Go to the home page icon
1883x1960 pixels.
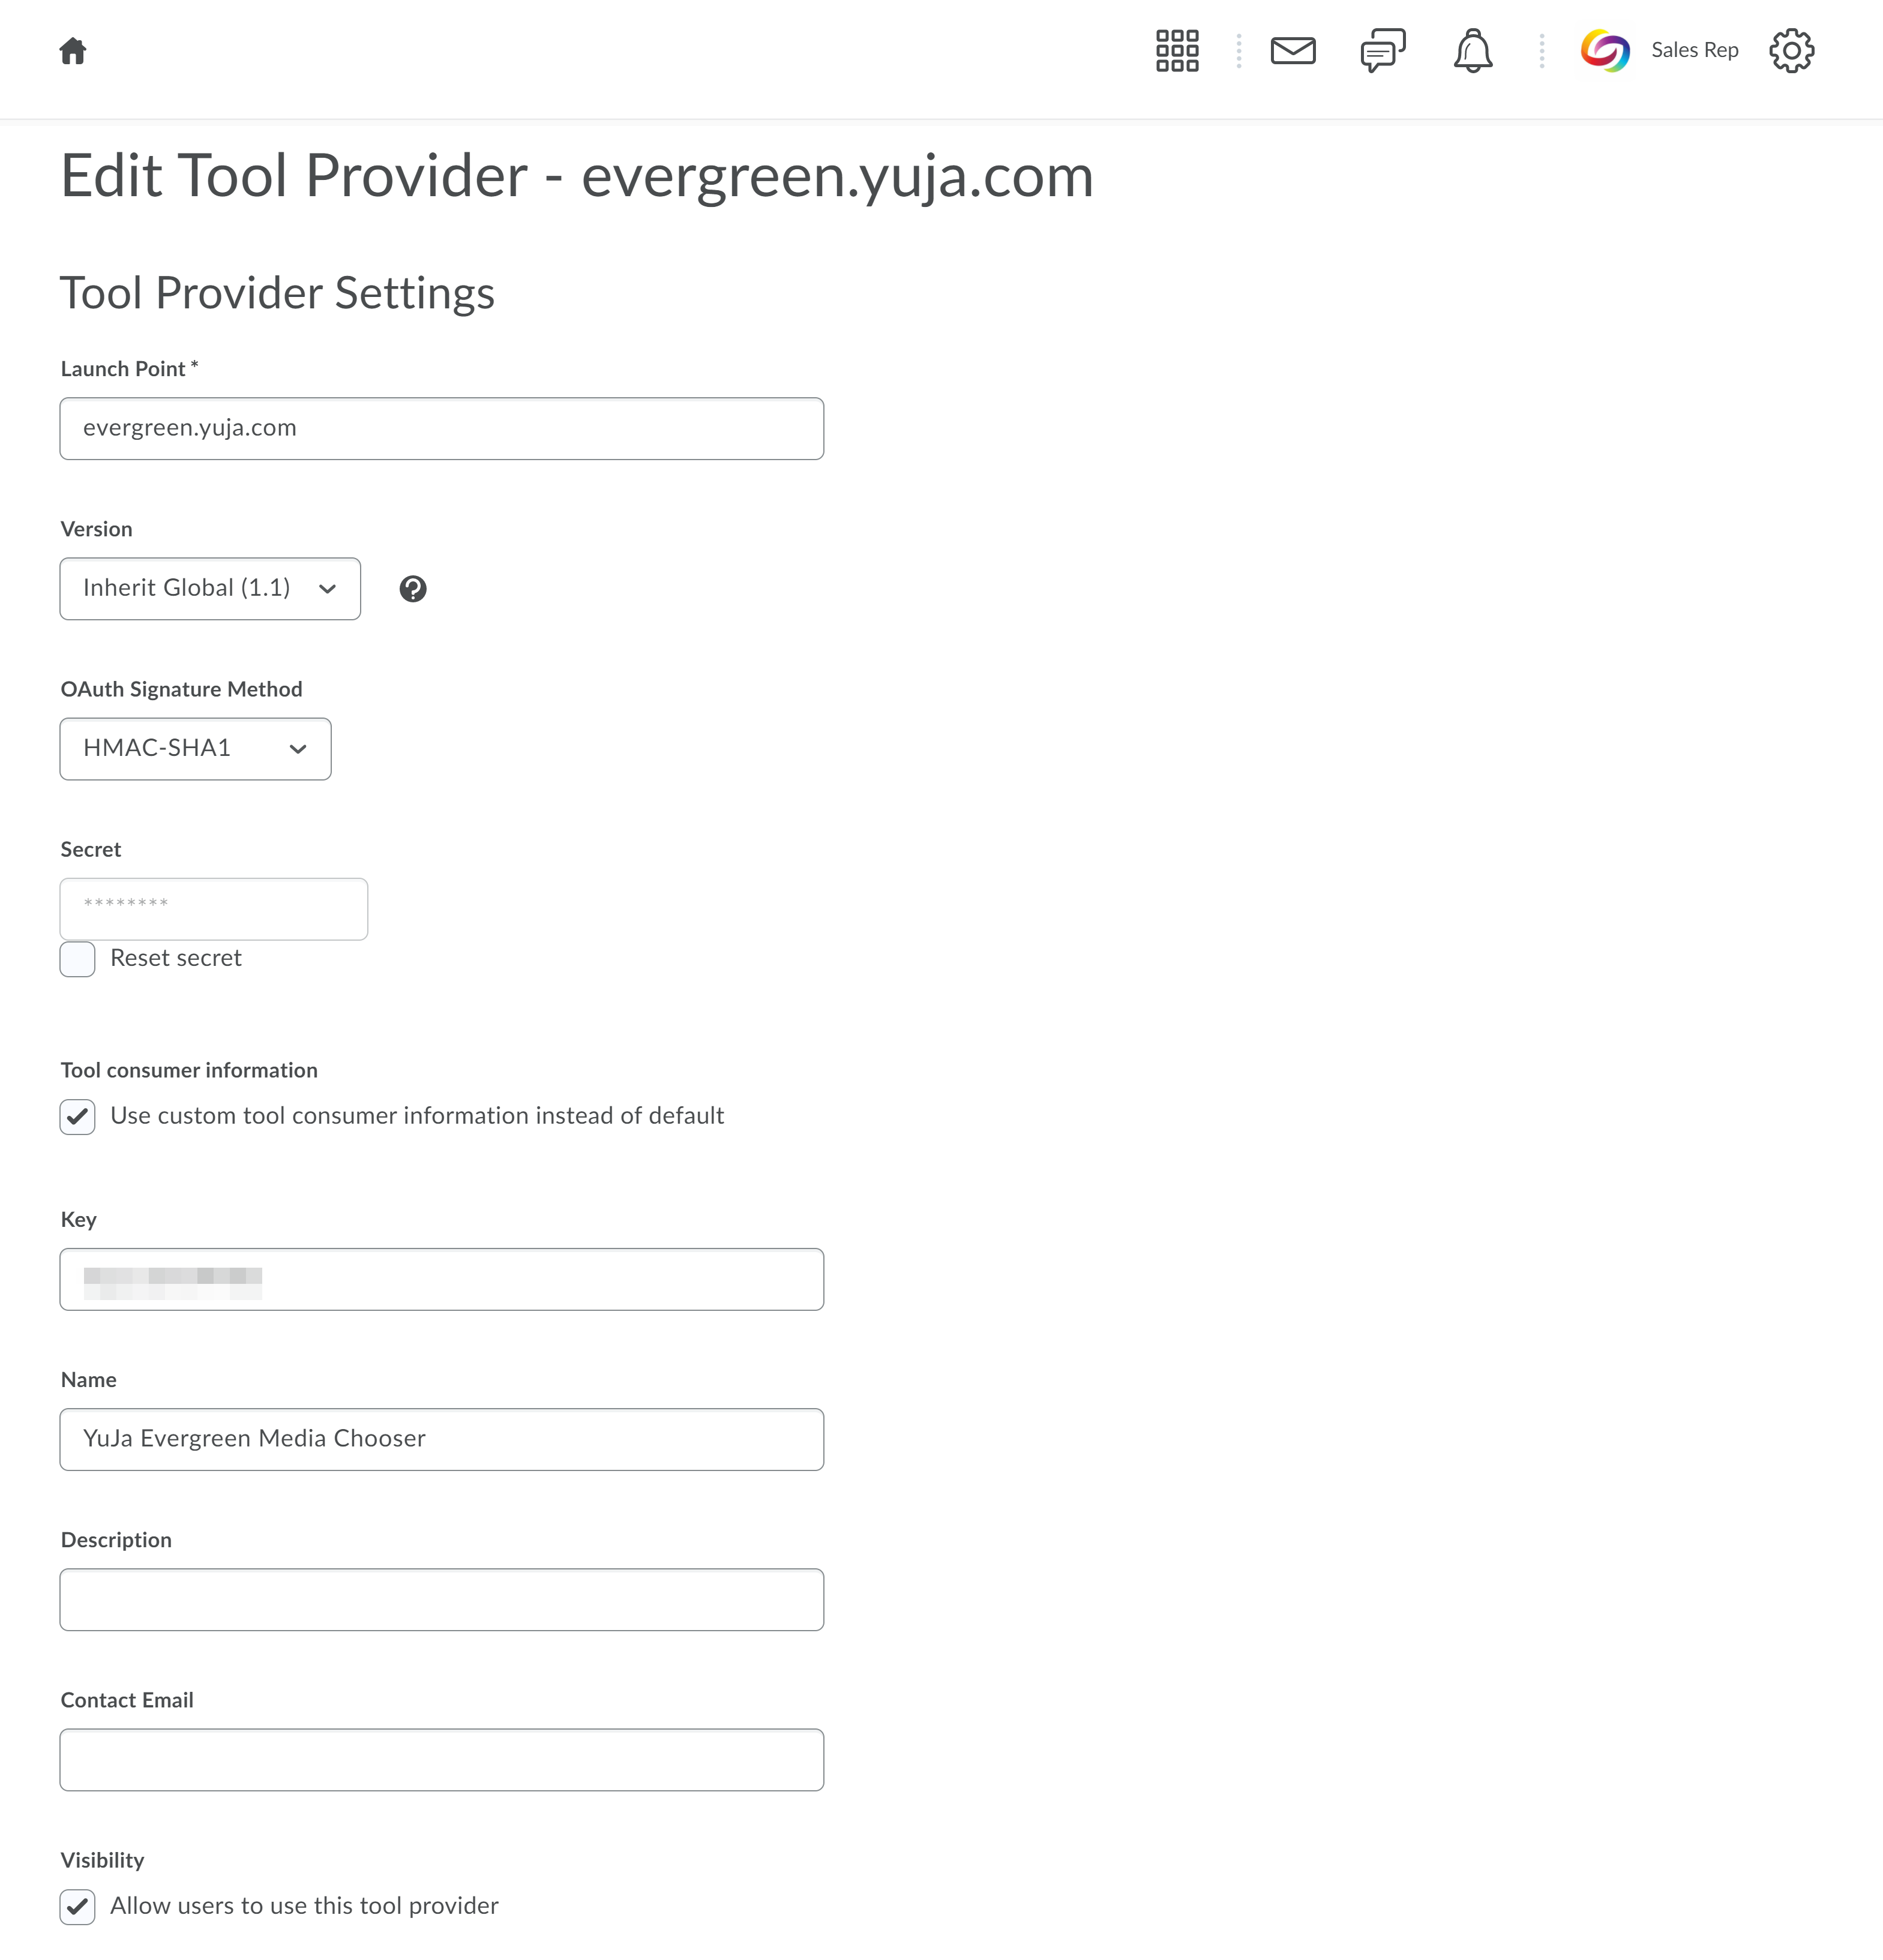coord(73,51)
